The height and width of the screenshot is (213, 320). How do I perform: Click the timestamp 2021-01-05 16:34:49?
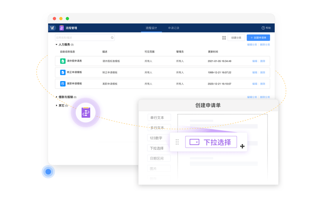click(220, 61)
